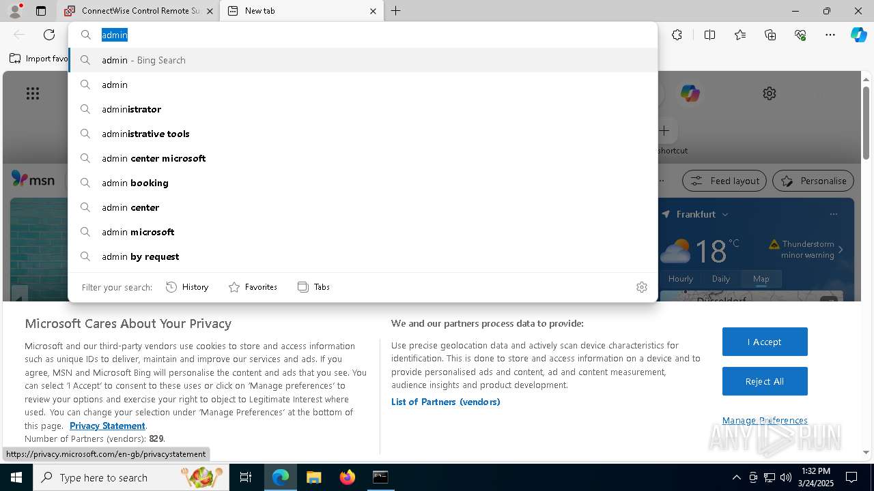Show hidden tray icons chevron
Viewport: 874px width, 491px height.
(736, 477)
